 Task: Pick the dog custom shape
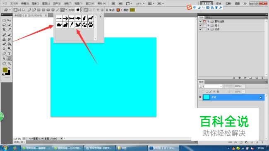(x=91, y=18)
